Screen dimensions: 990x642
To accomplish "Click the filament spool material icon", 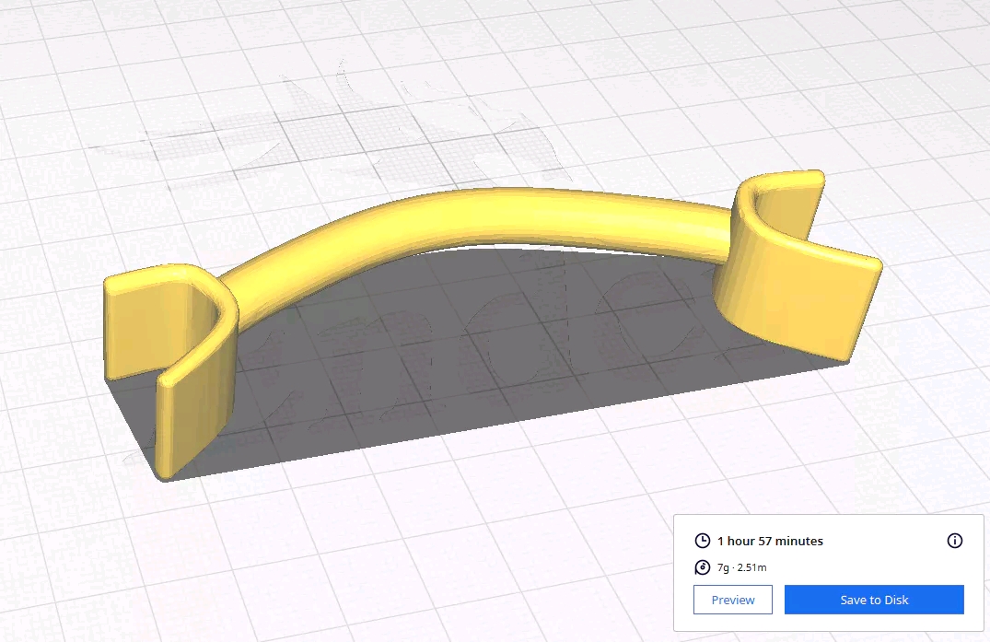I will pyautogui.click(x=702, y=567).
